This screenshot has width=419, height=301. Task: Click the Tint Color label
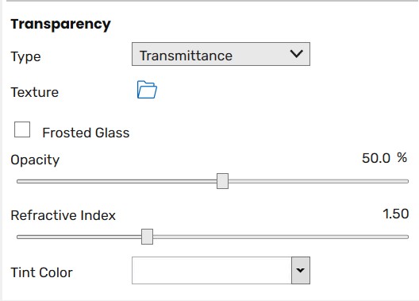click(x=42, y=272)
